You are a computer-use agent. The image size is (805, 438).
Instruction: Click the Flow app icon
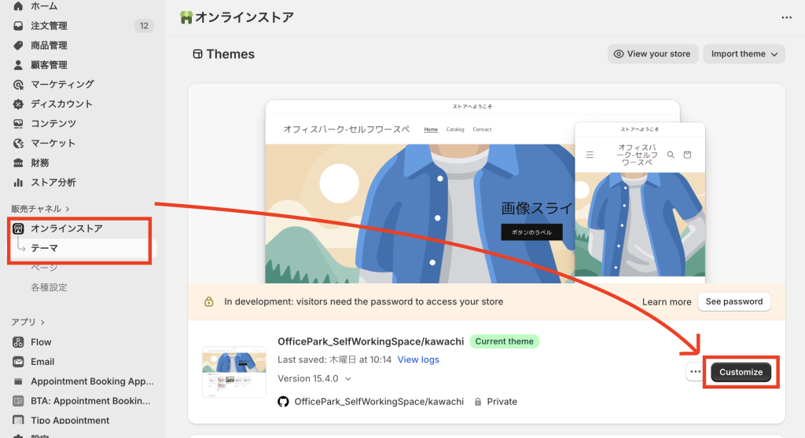point(18,342)
